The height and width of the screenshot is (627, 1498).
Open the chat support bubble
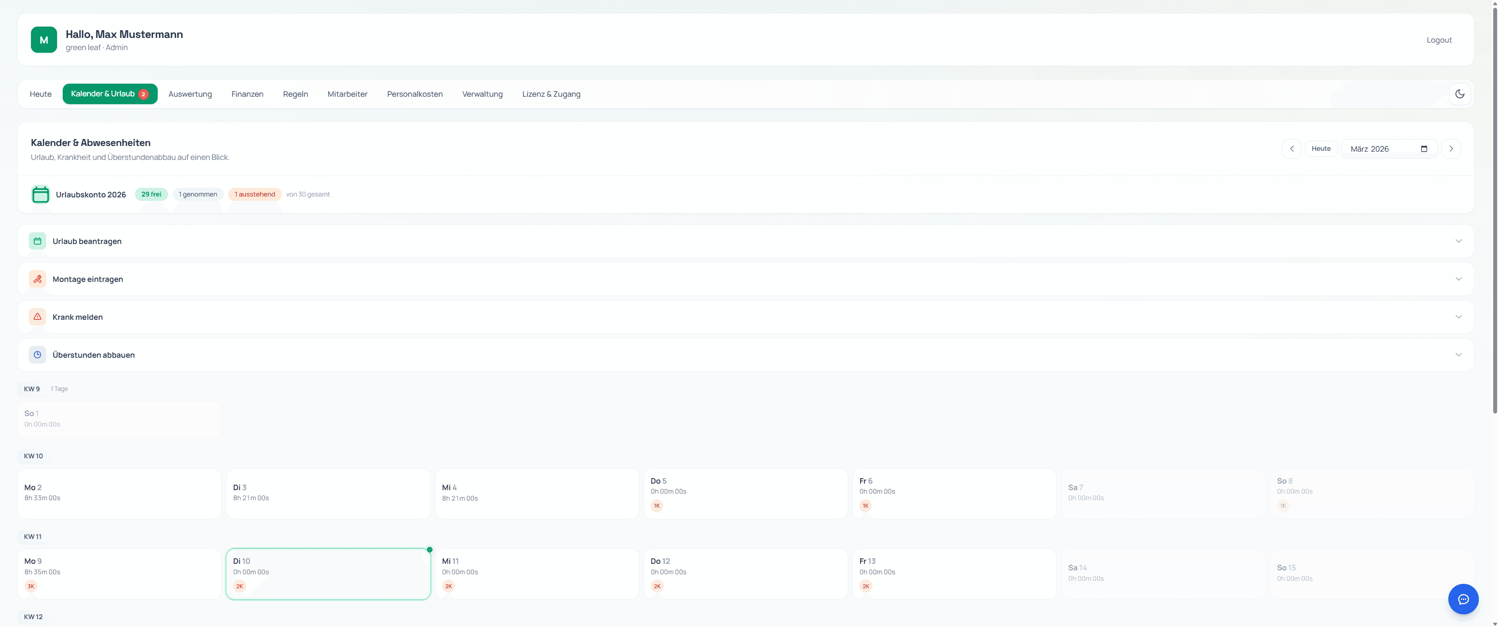coord(1463,599)
